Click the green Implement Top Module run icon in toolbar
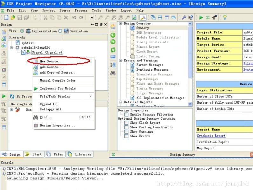Viewport: 253px width, 190px height. pos(201,18)
